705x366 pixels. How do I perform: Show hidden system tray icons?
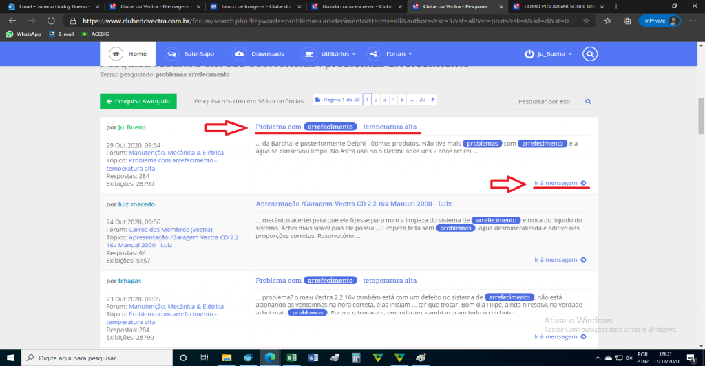point(598,358)
